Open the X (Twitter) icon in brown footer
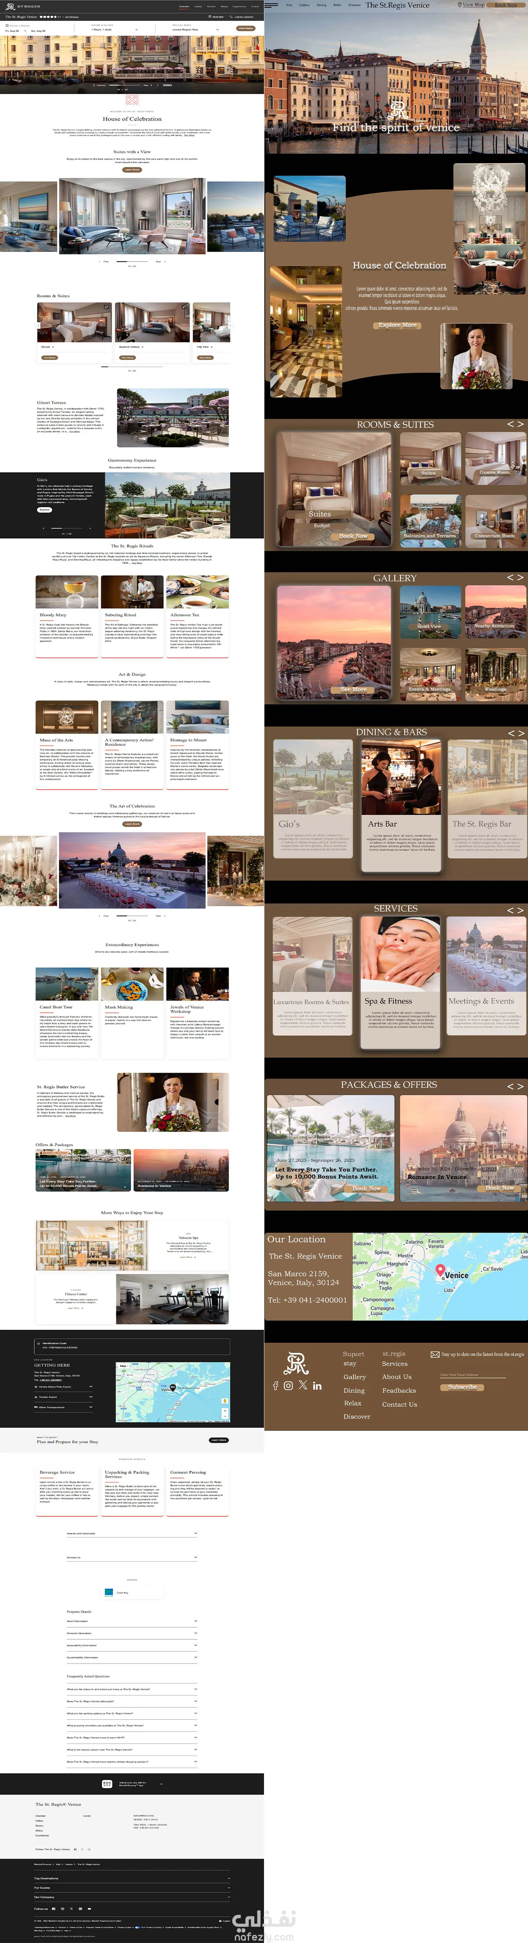The width and height of the screenshot is (528, 1943). [x=302, y=1385]
